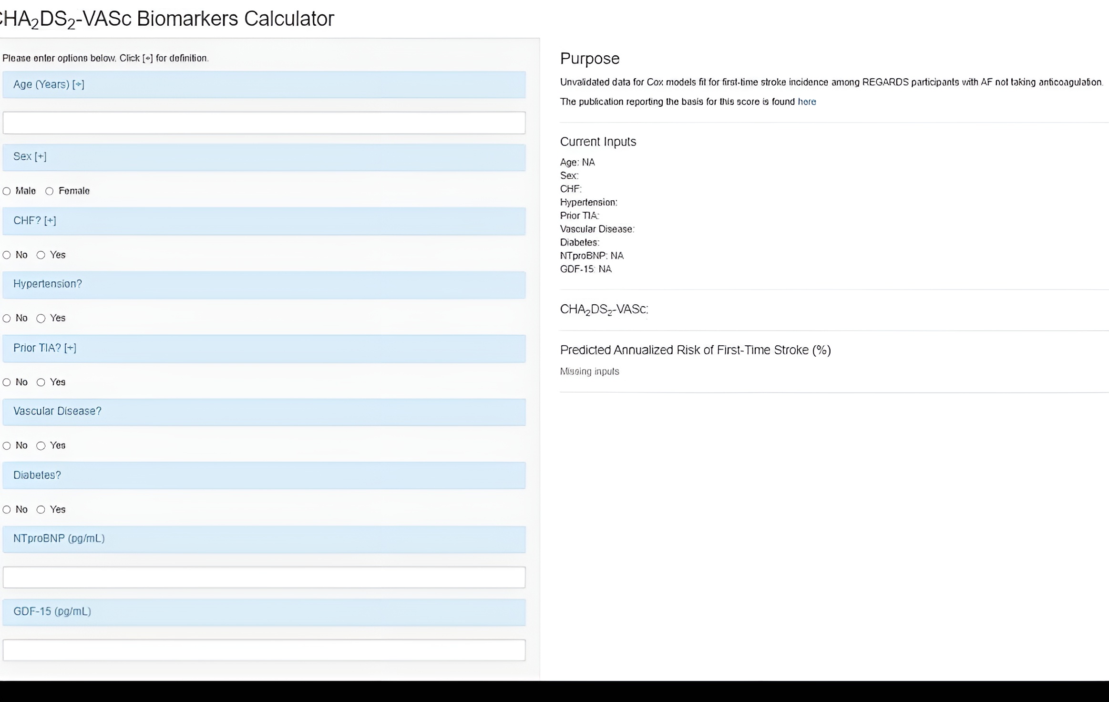Image resolution: width=1109 pixels, height=702 pixels.
Task: Choose No for Hypertension
Action: click(x=7, y=319)
